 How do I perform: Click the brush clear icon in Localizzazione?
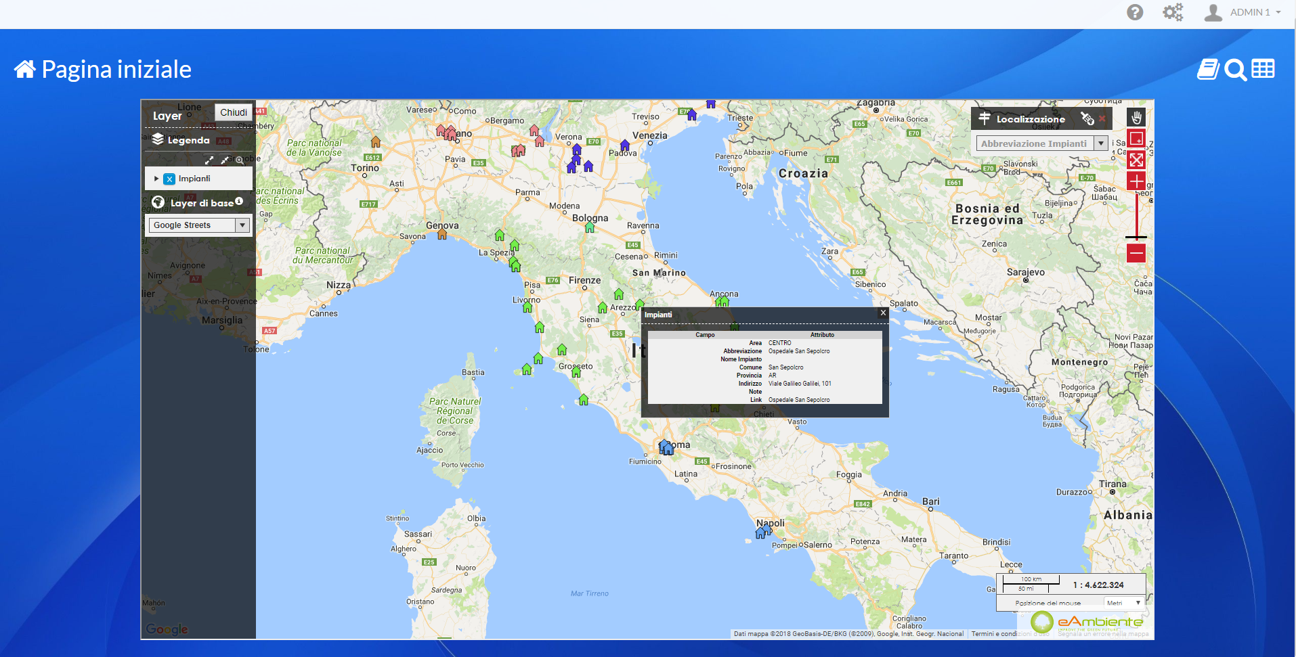pos(1087,118)
